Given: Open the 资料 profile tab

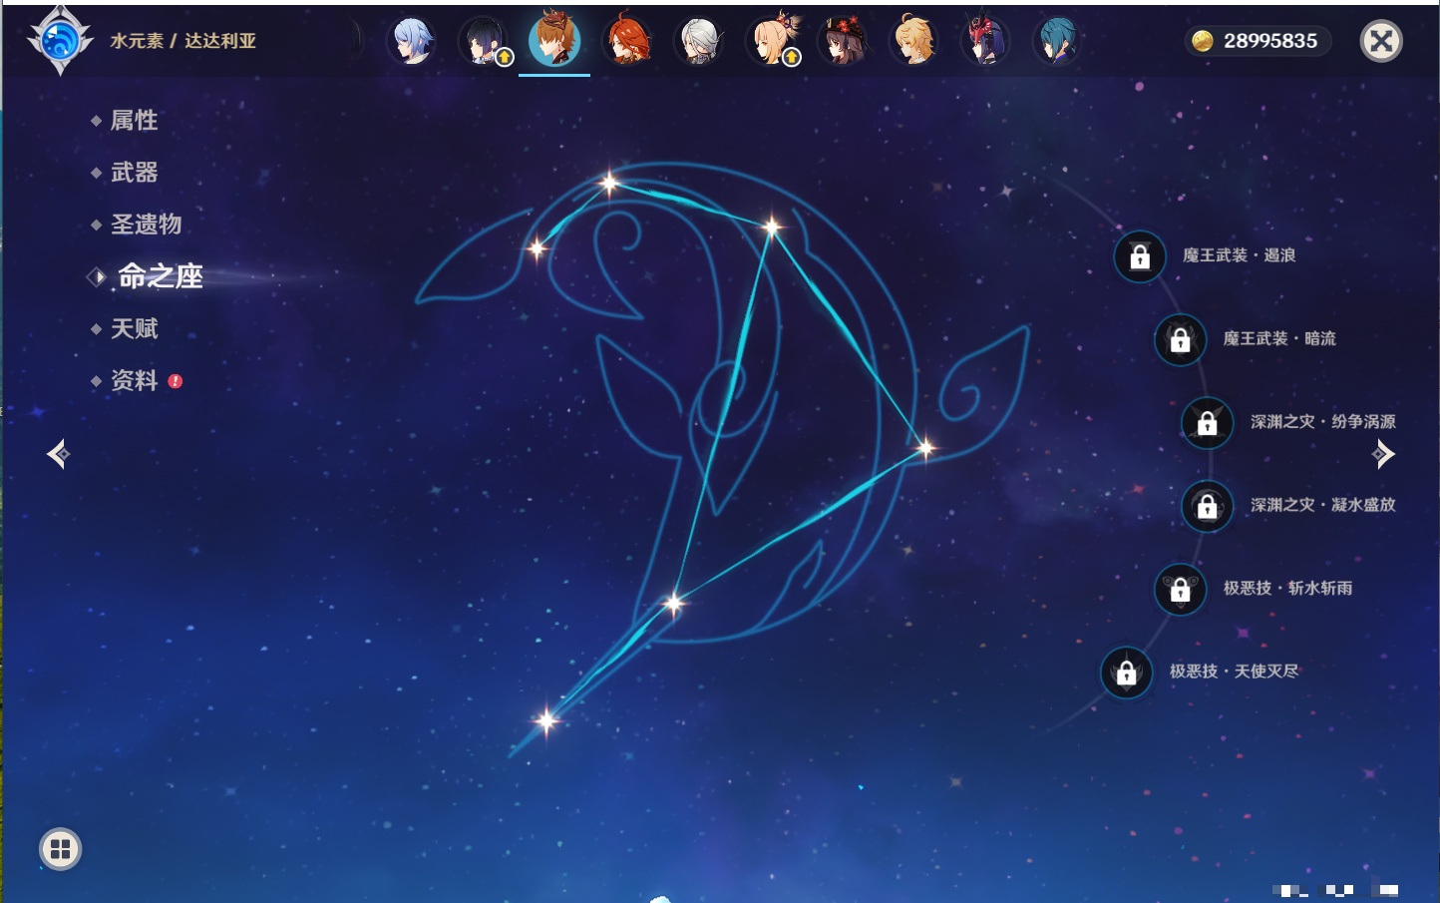Looking at the screenshot, I should tap(134, 380).
